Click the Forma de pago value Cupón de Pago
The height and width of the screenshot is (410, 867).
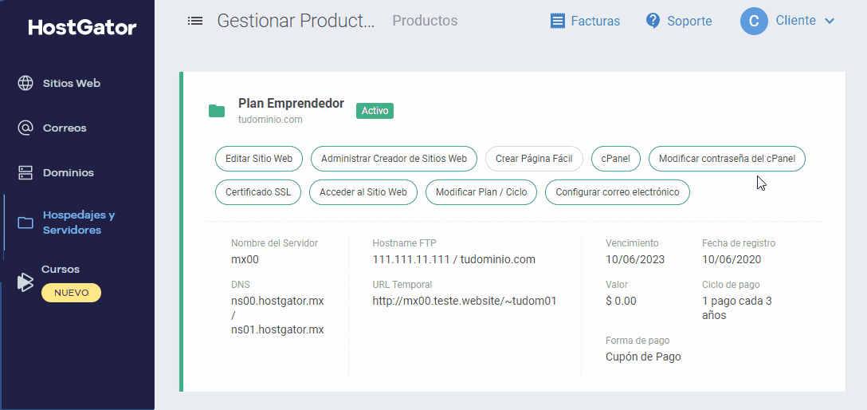tap(643, 357)
